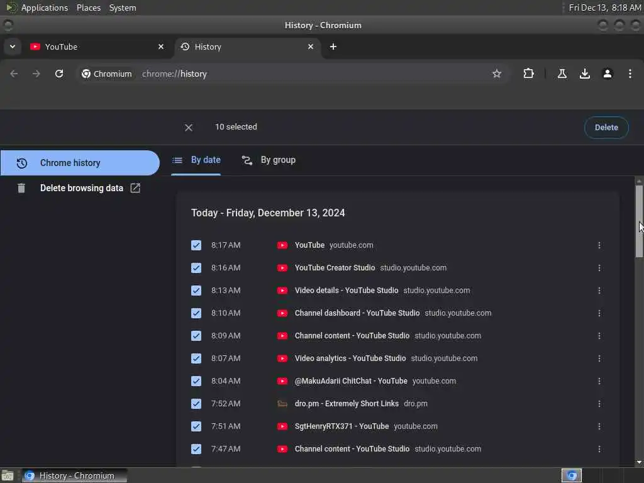Open the Chromium three-dot main menu

pos(630,74)
